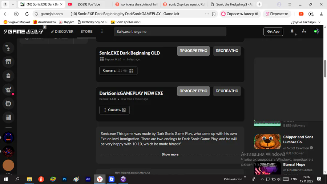Click the Get App button
This screenshot has height=184, width=327.
(x=273, y=32)
